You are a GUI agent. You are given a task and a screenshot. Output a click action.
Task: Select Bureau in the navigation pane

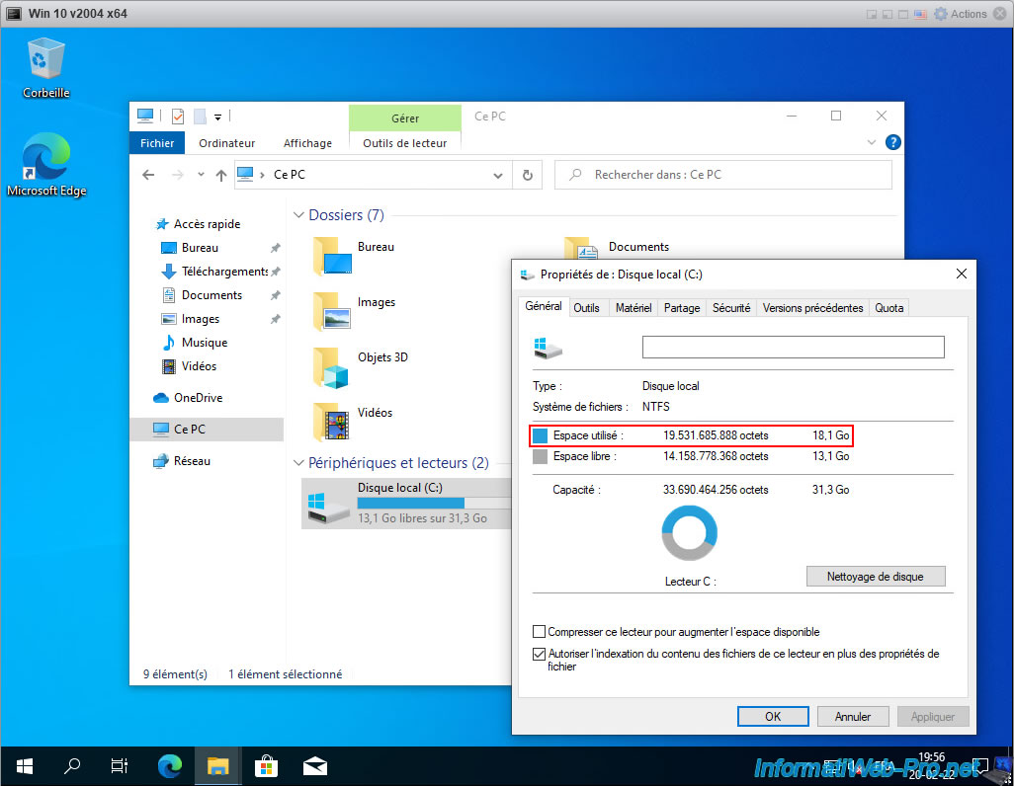point(200,248)
